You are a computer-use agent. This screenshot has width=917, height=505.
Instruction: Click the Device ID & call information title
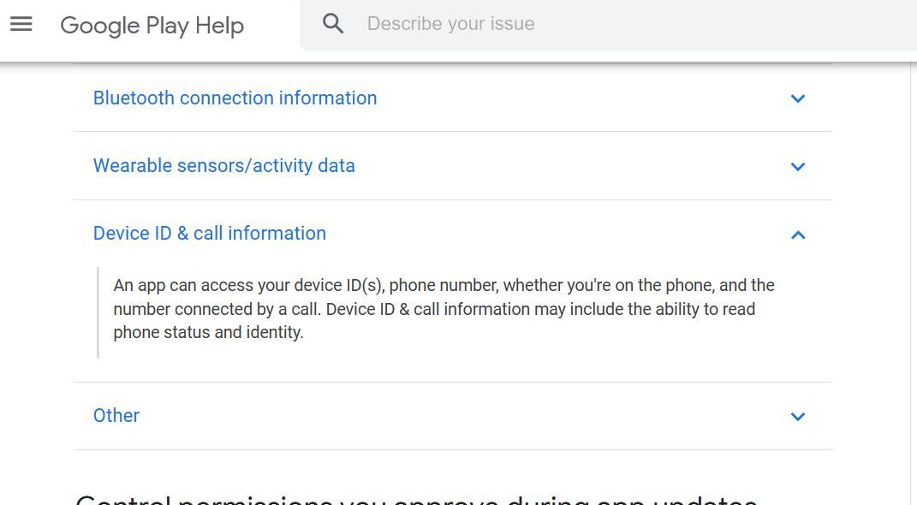[209, 233]
